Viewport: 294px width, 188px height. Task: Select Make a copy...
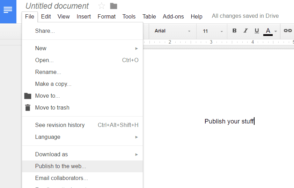(82, 84)
